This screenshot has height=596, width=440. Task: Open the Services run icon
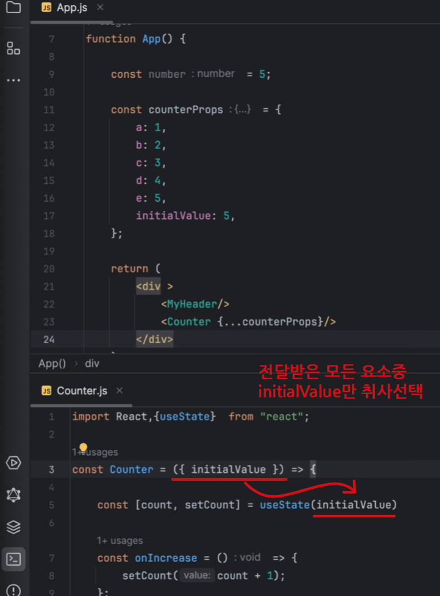point(13,462)
